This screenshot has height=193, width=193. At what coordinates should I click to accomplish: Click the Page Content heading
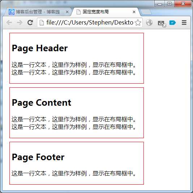coord(42,103)
